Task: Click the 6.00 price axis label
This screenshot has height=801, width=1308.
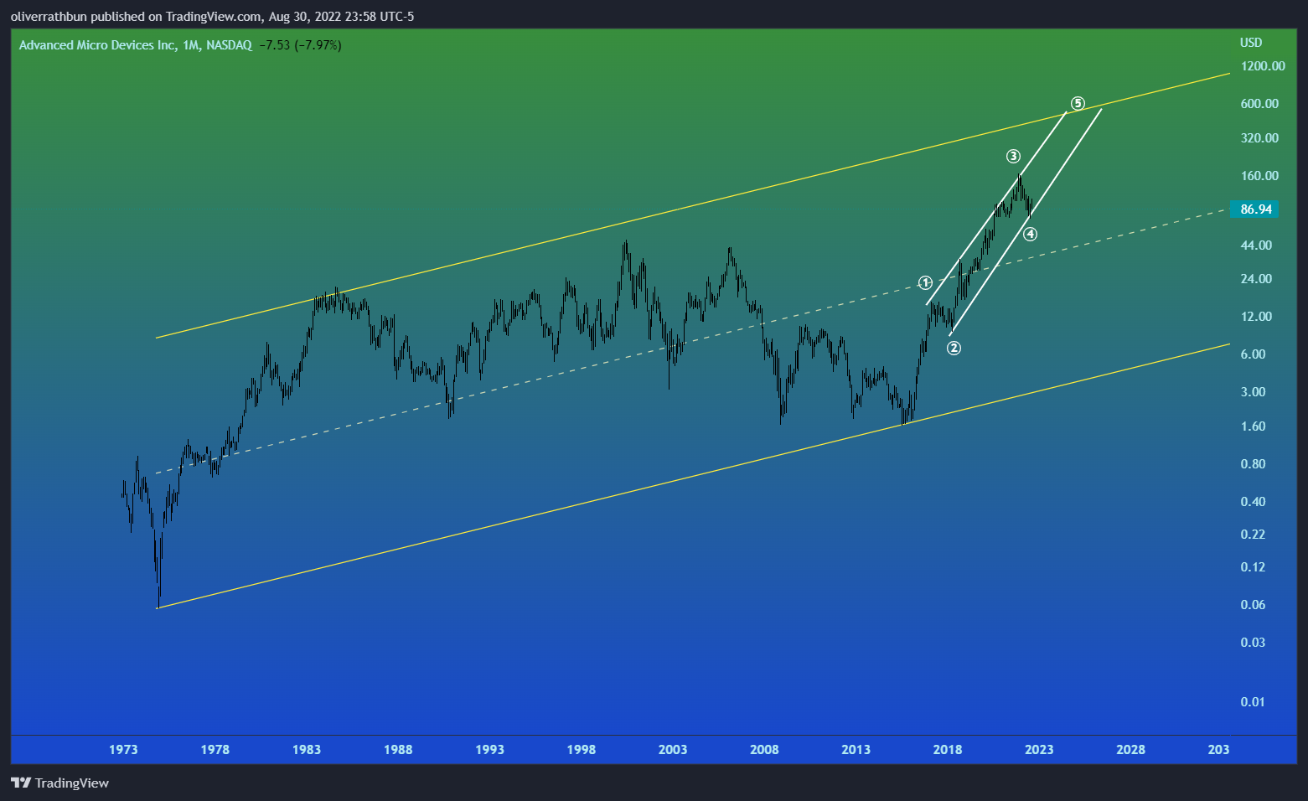Action: point(1253,354)
